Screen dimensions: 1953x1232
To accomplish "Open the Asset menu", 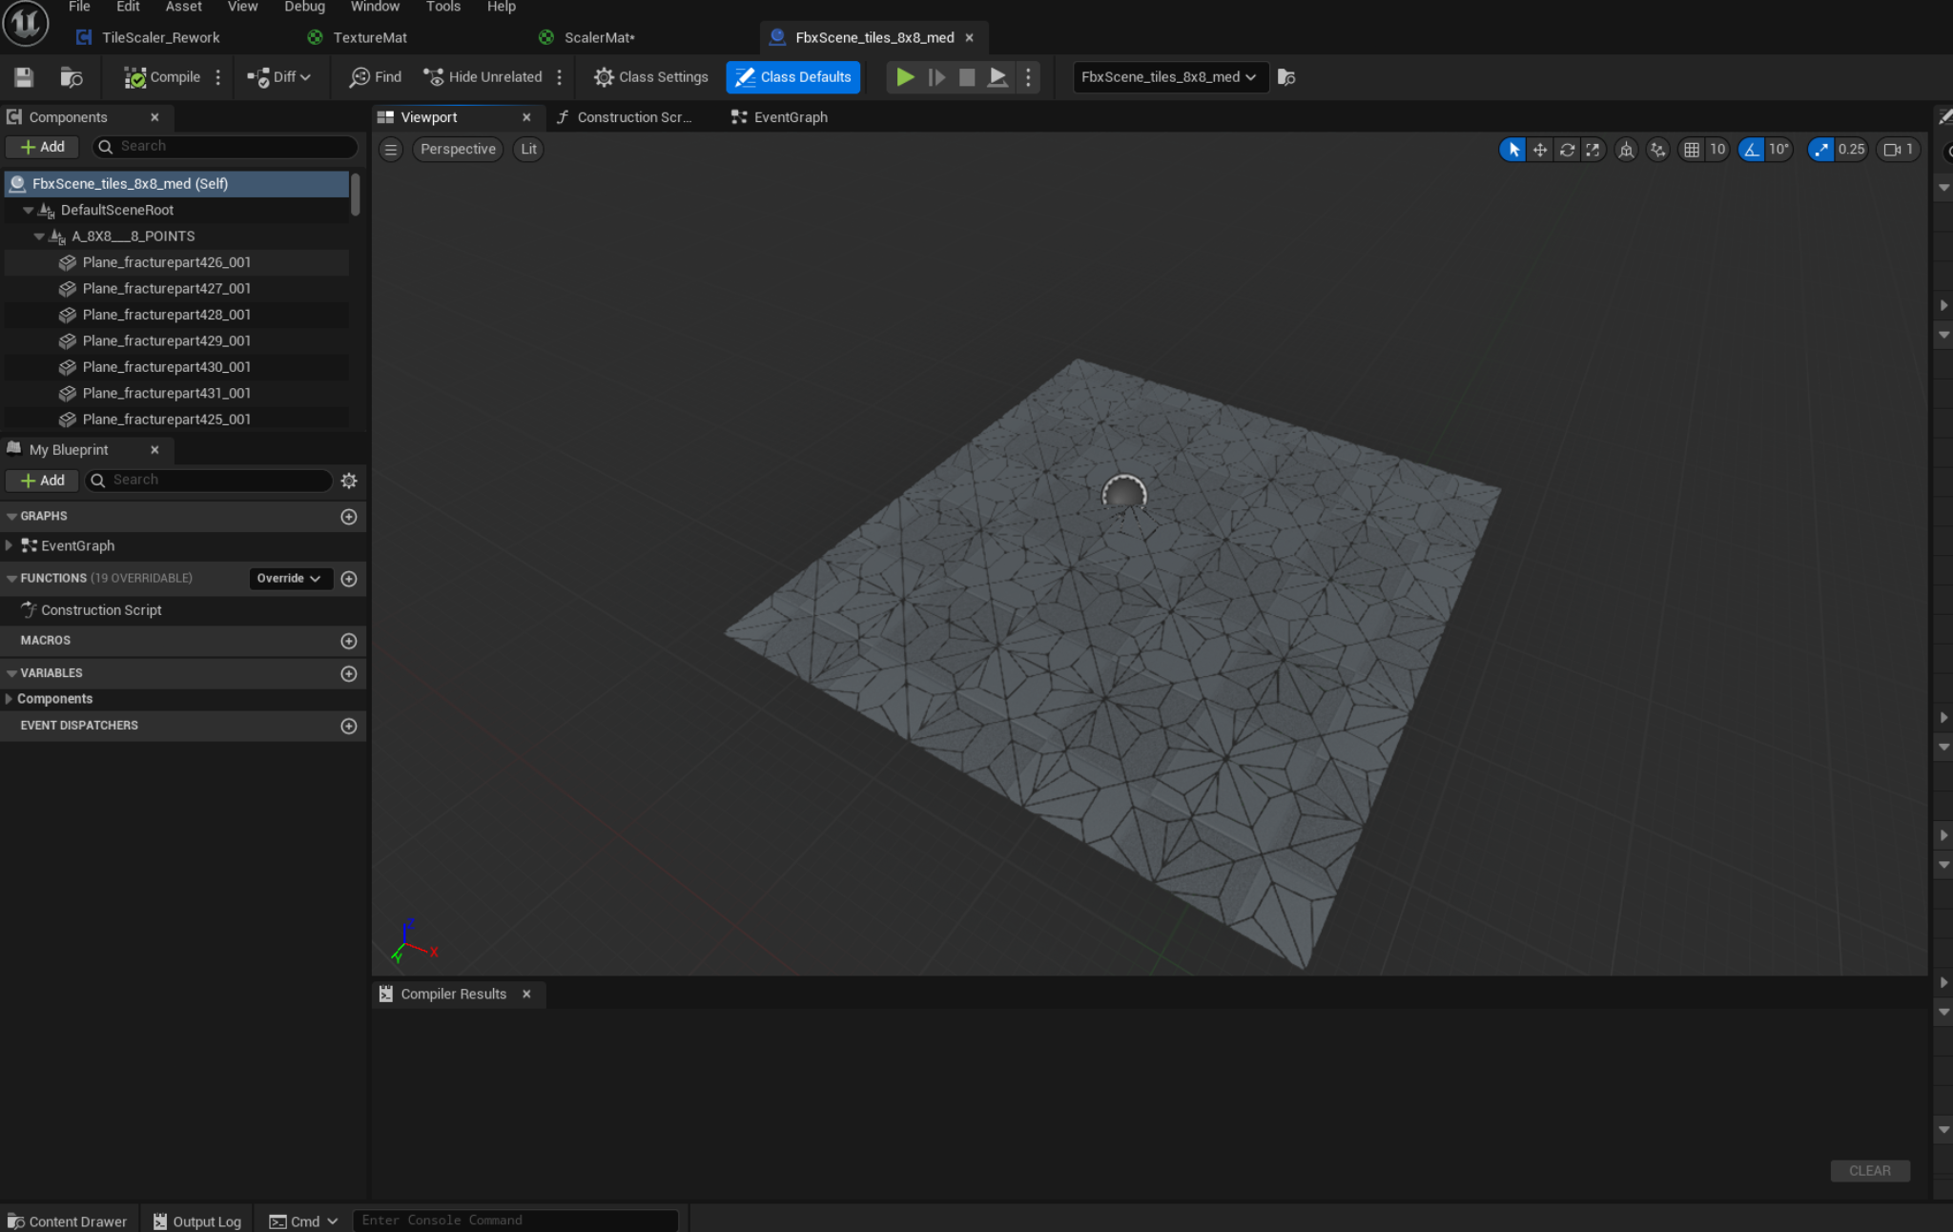I will [183, 7].
